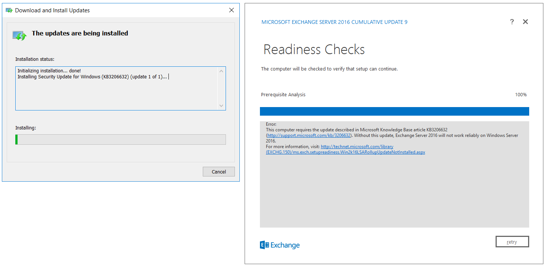Viewport: 546px width, 266px height.
Task: Click the 'Installation status:' label
Action: coord(35,59)
